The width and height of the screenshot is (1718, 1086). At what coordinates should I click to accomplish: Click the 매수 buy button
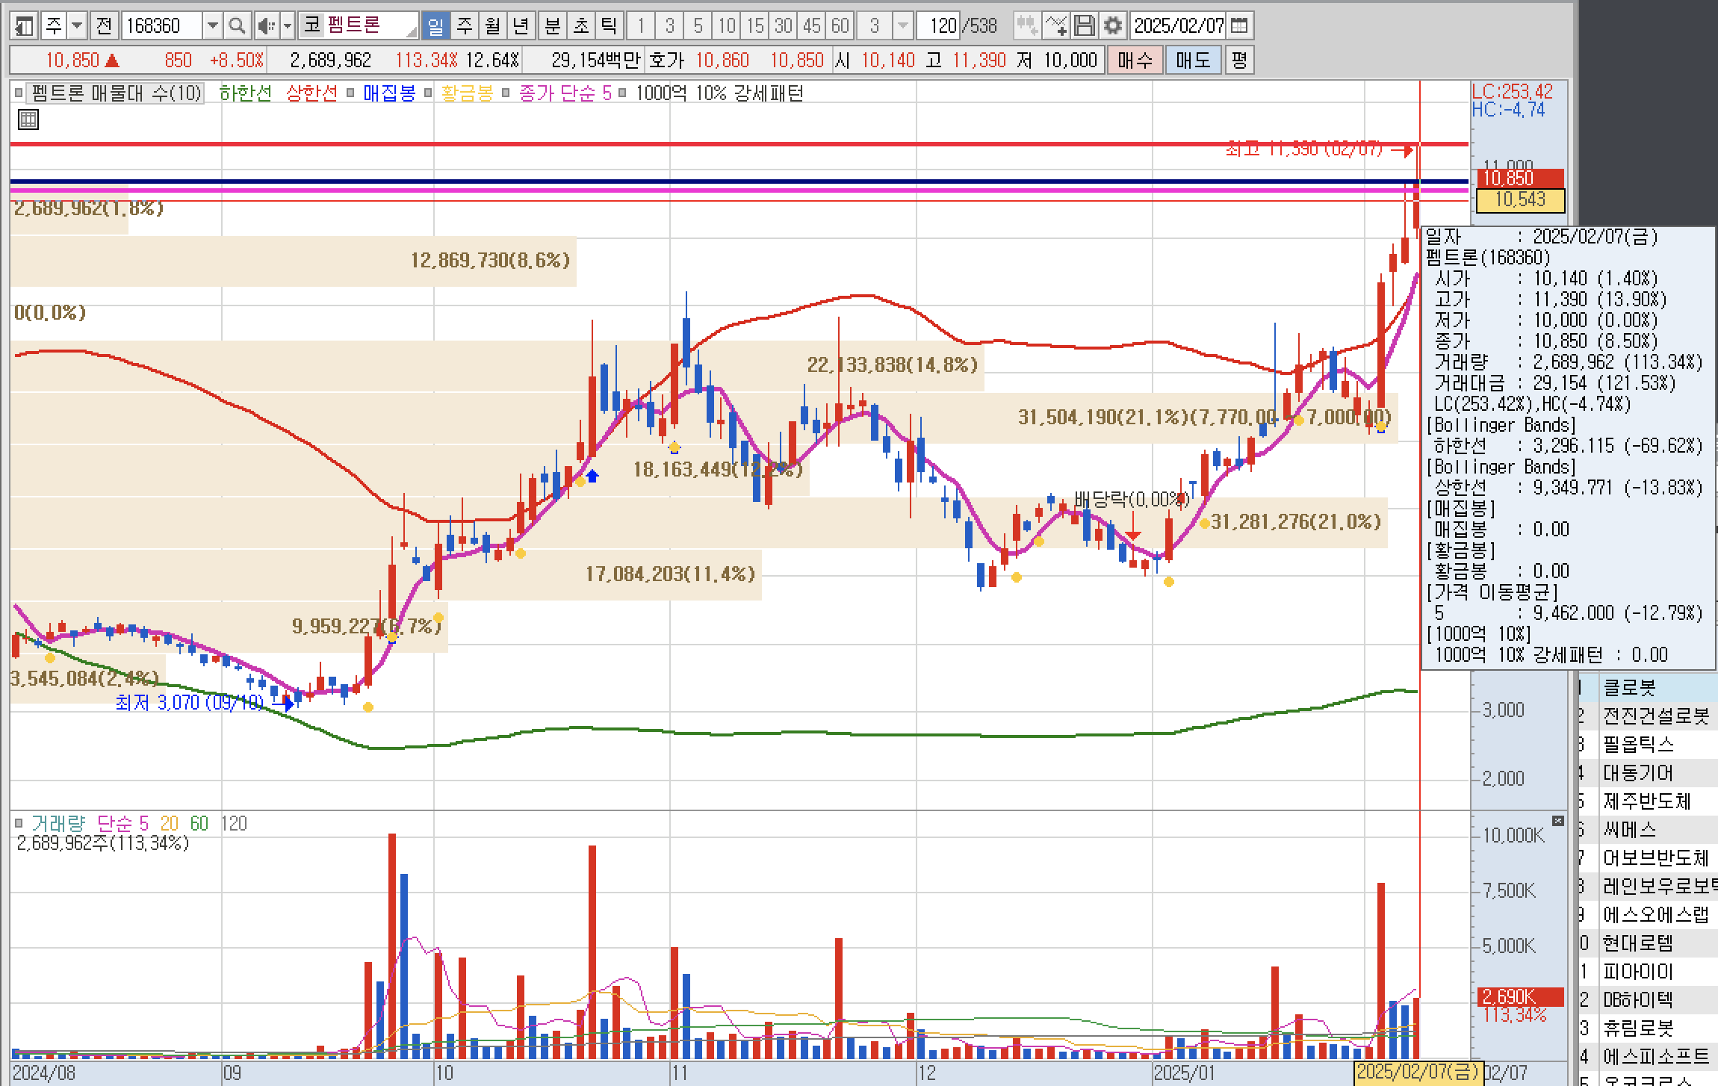1135,60
